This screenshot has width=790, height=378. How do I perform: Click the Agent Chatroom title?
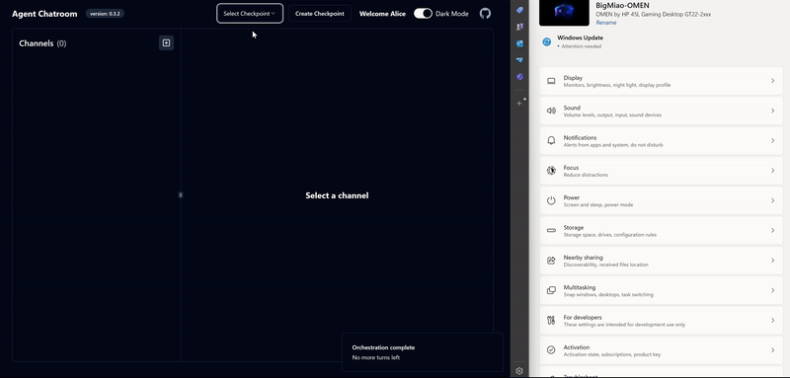(x=44, y=14)
